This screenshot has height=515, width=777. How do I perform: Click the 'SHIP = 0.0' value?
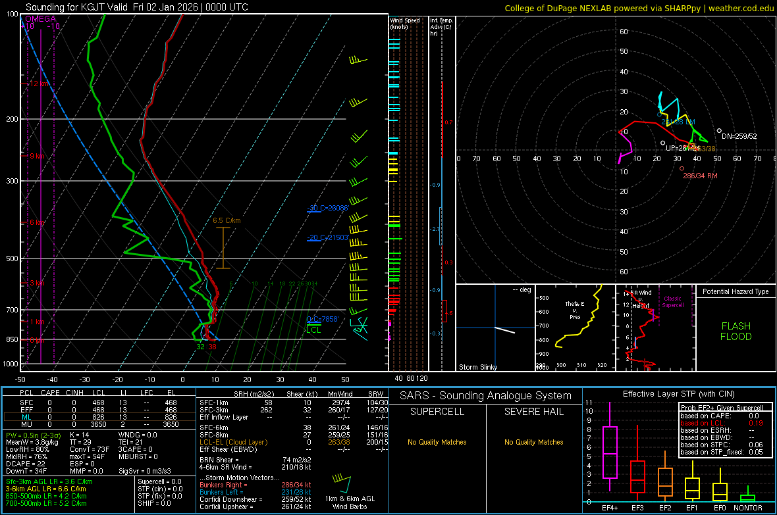154,503
